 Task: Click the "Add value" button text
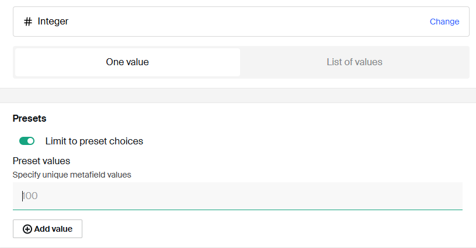coord(53,229)
